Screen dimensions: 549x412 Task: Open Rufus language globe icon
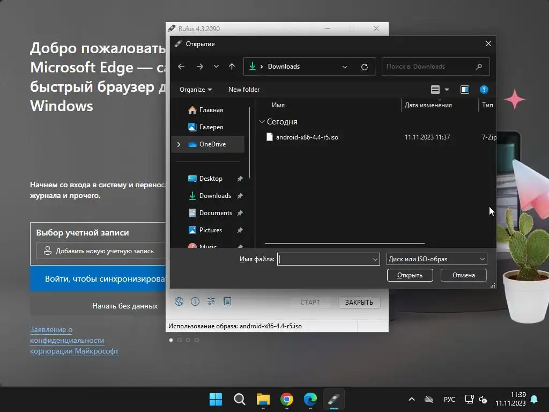coord(179,301)
